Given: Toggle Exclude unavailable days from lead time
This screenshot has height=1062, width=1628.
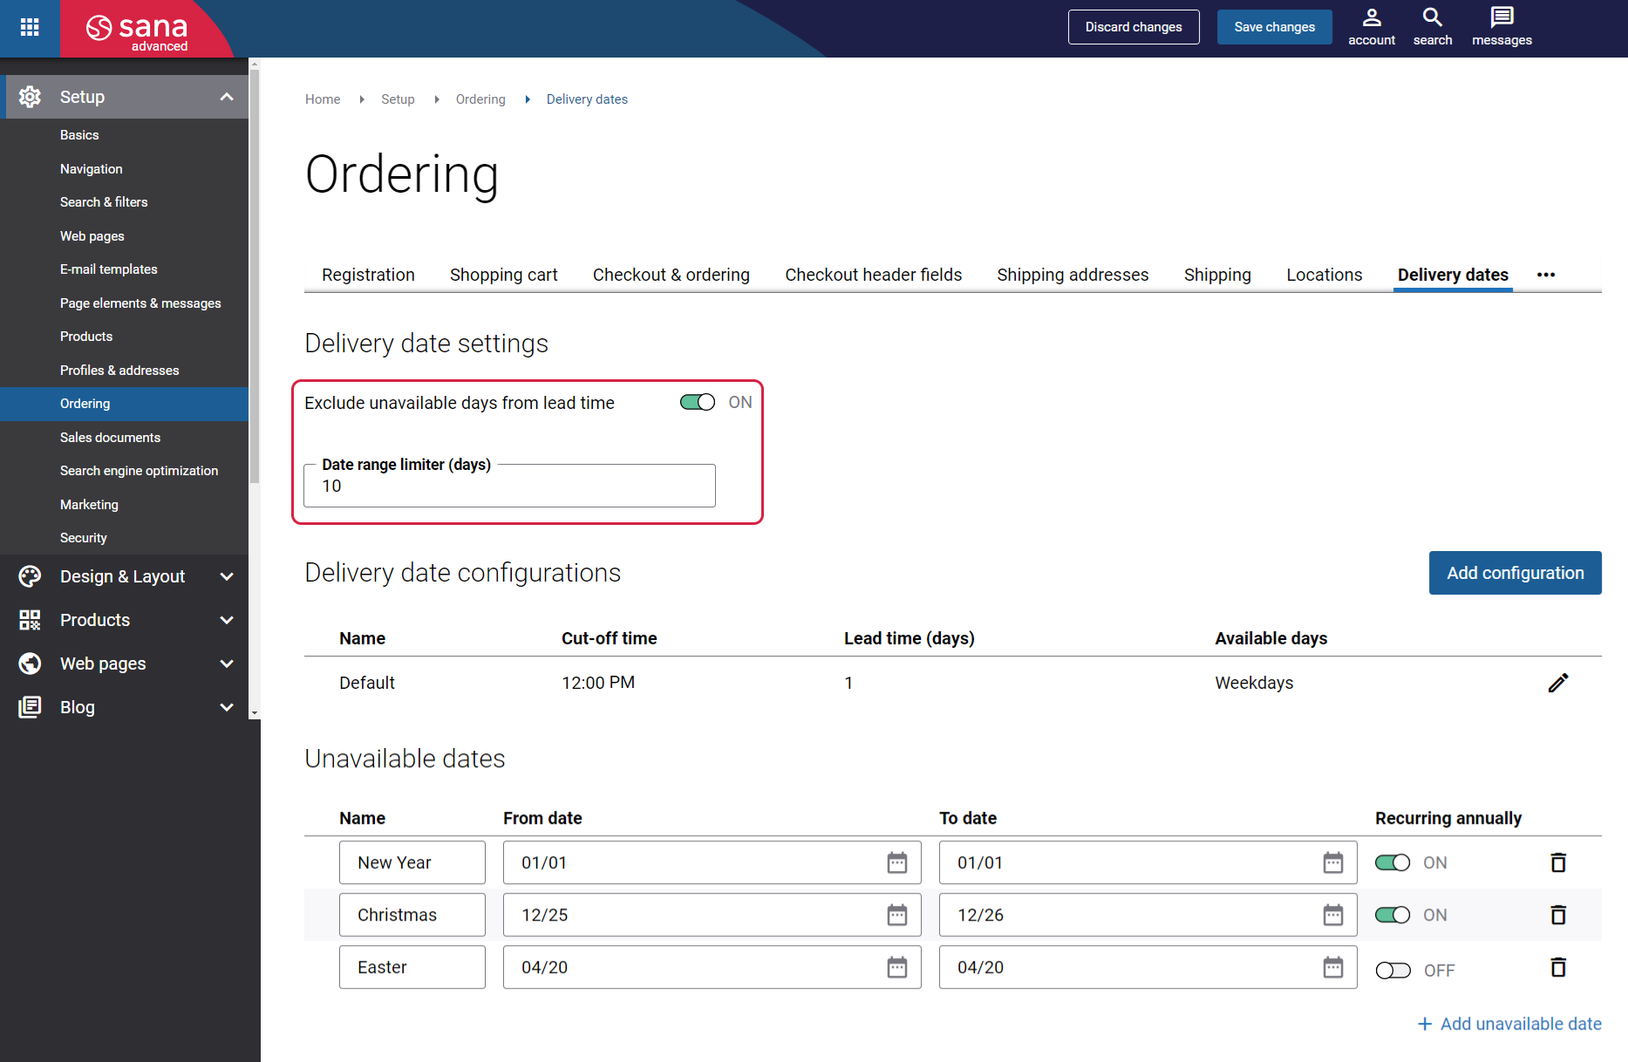Looking at the screenshot, I should pos(698,402).
